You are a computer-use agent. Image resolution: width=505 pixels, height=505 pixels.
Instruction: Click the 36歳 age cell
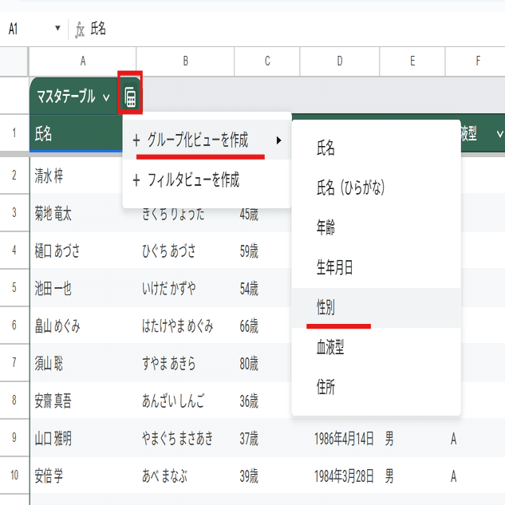(x=262, y=401)
